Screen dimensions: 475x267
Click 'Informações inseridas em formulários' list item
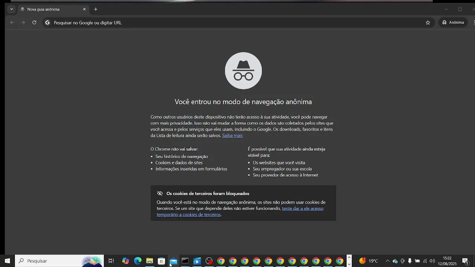tap(191, 169)
